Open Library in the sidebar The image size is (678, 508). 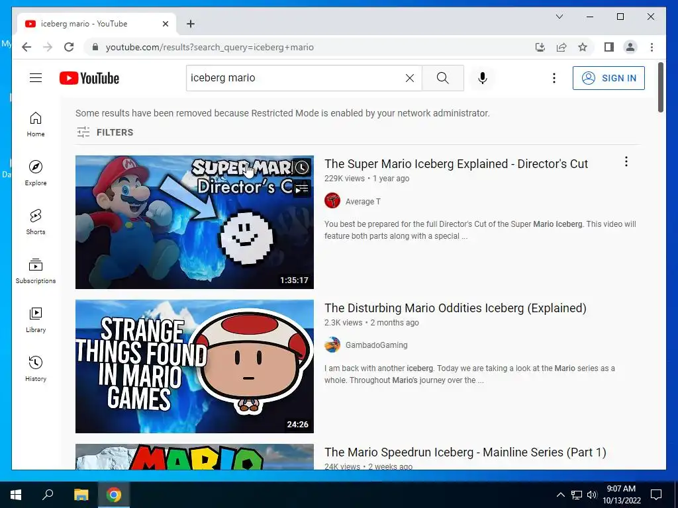point(36,319)
